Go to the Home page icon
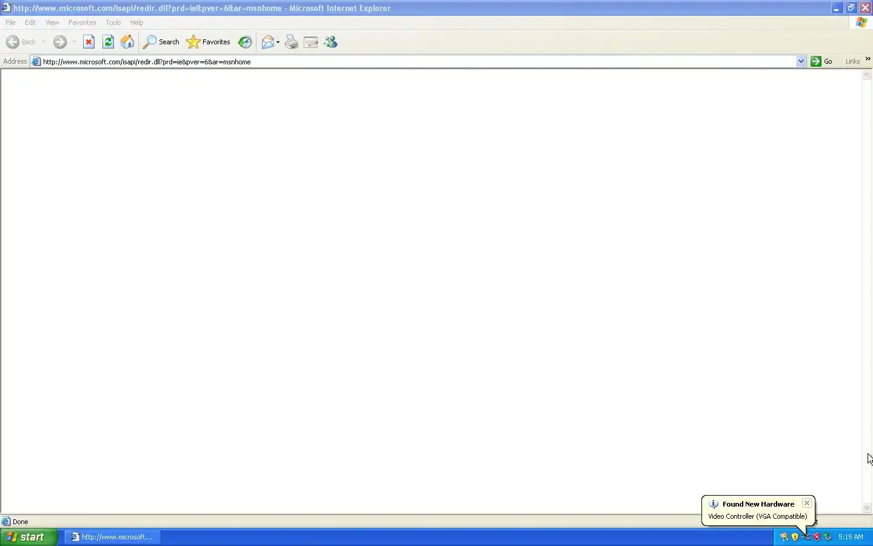This screenshot has height=546, width=873. (128, 42)
